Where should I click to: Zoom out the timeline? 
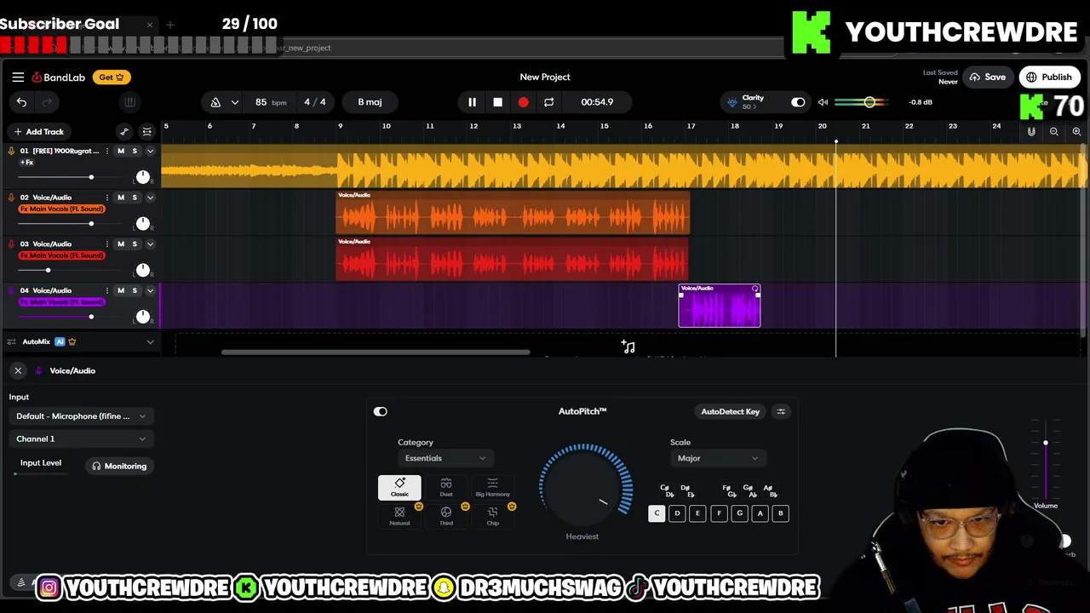[1054, 131]
